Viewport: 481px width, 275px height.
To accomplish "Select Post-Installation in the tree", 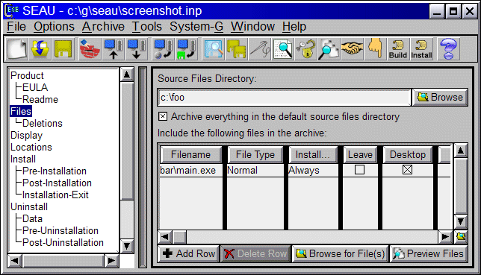I will point(57,183).
